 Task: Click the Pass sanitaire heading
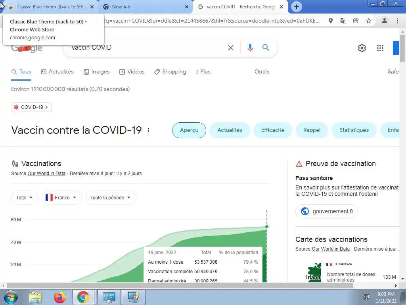314,178
